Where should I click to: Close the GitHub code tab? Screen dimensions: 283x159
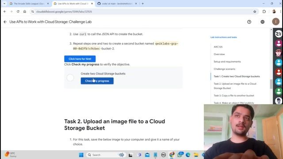(x=136, y=4)
